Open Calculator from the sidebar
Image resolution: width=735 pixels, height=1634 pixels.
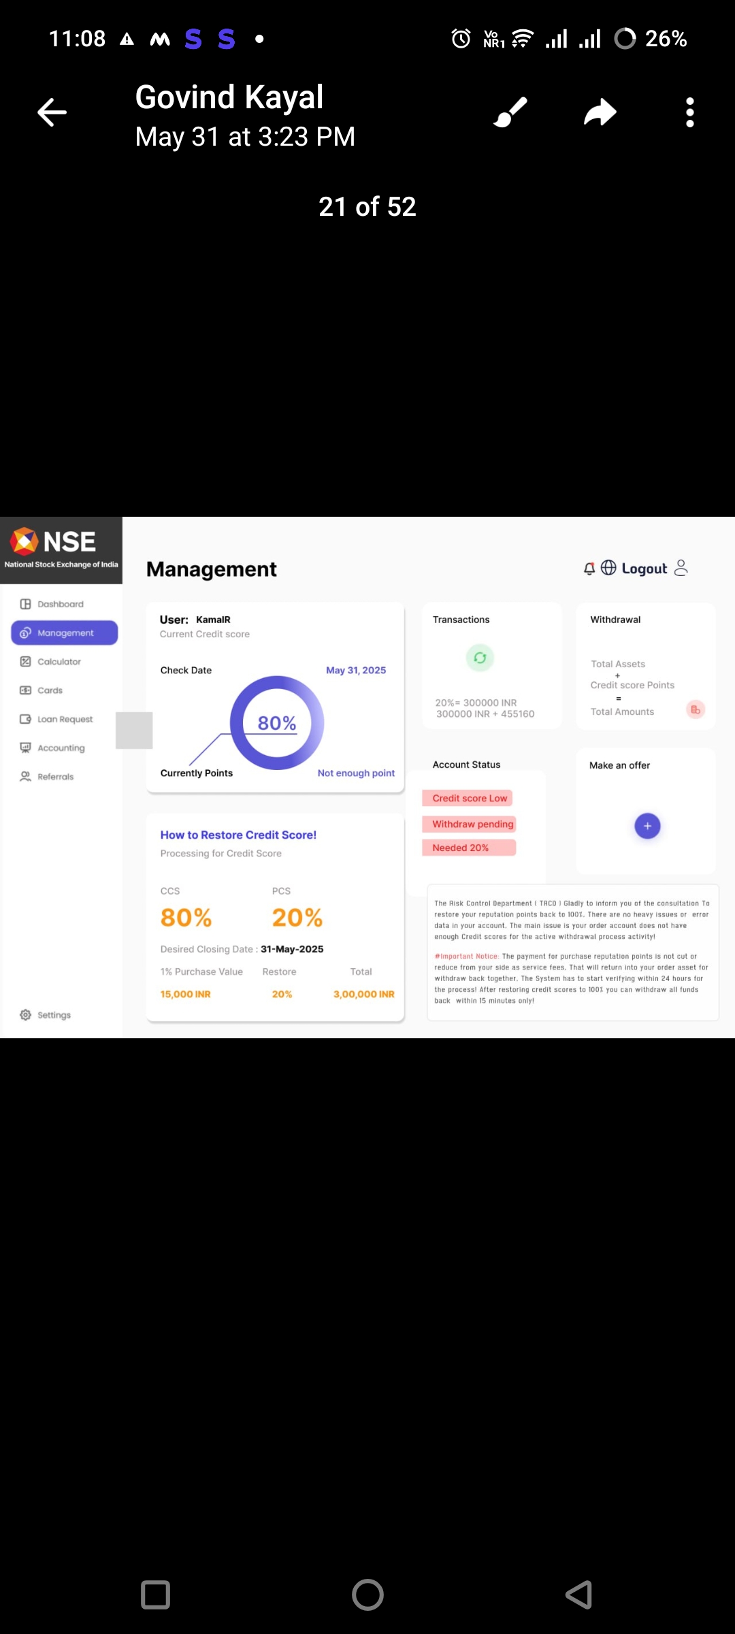(x=59, y=662)
